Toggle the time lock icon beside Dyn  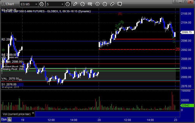click(x=9, y=119)
